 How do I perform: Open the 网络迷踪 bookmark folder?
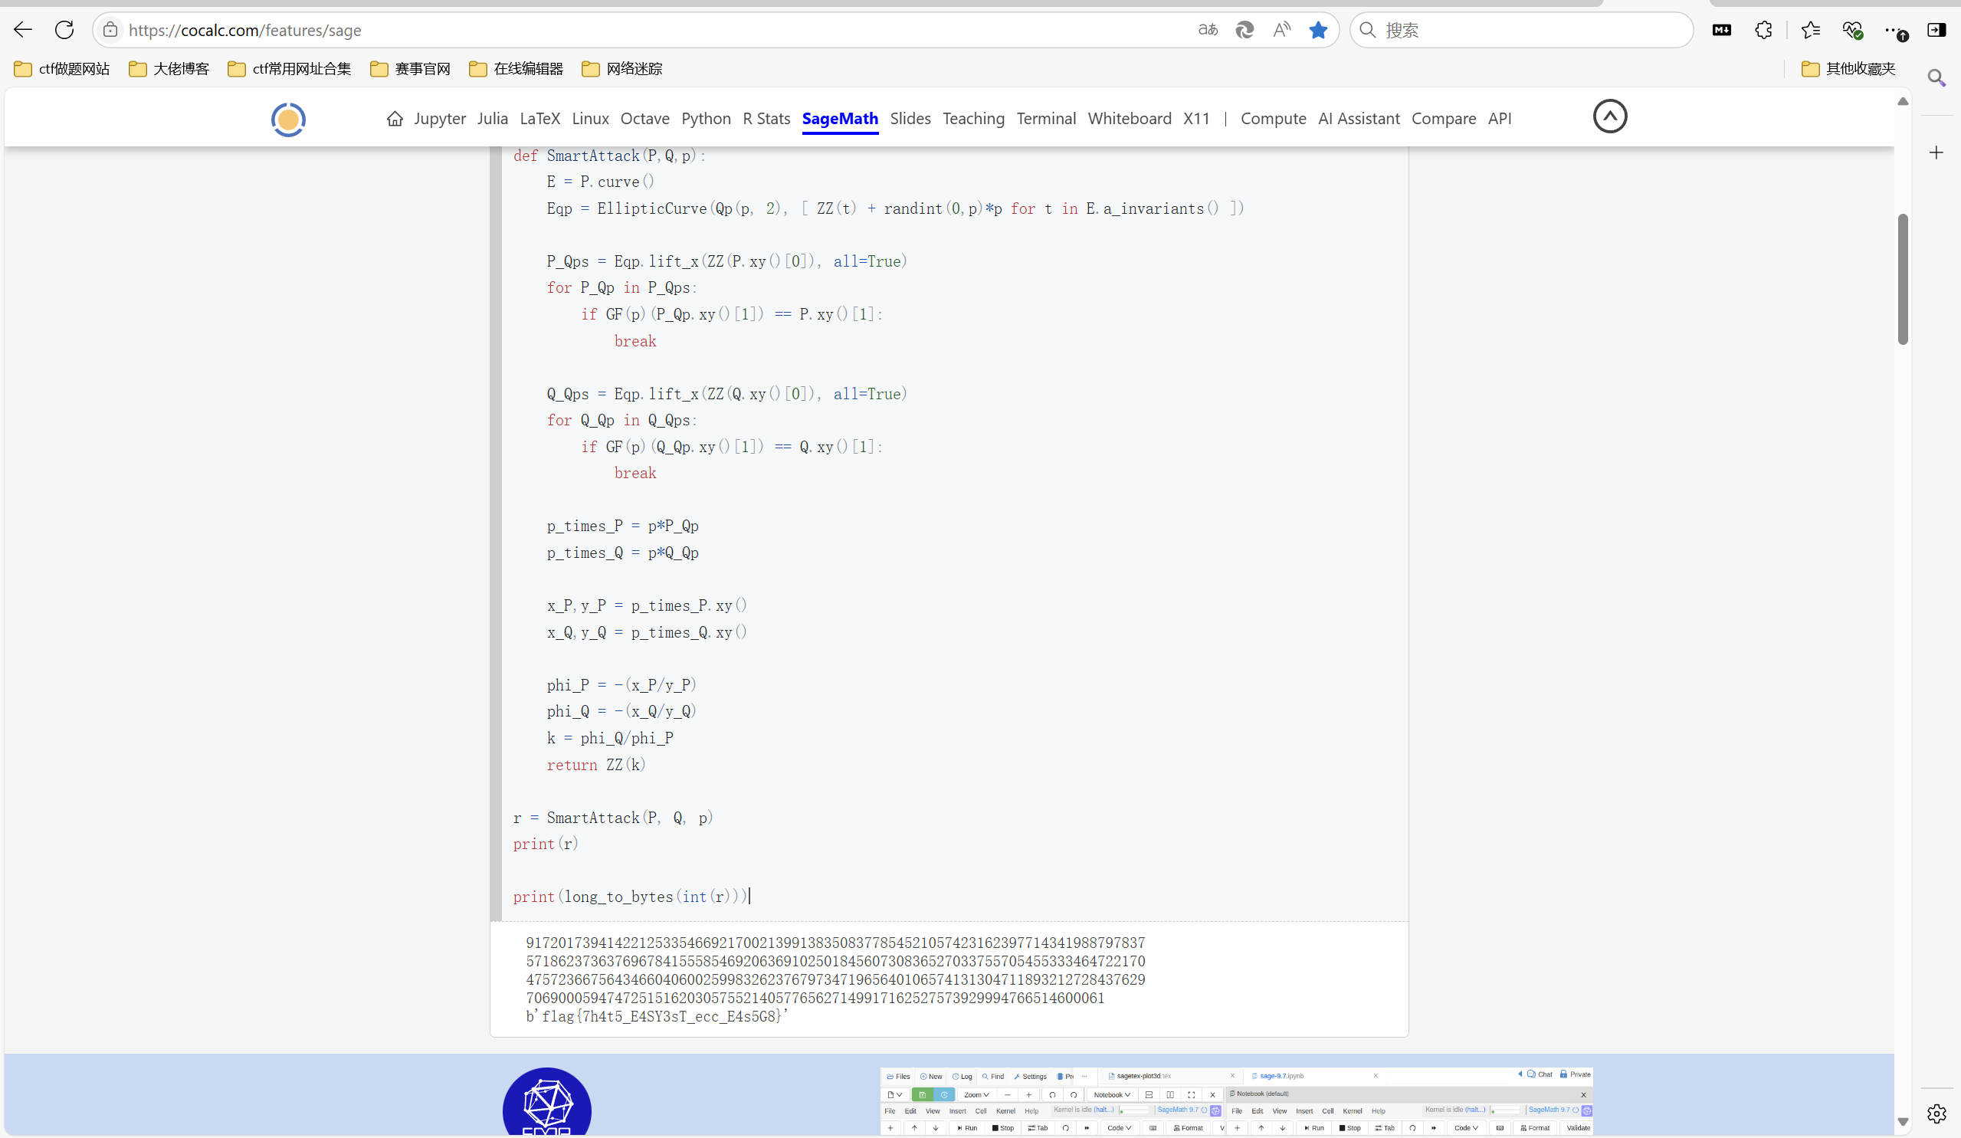pos(621,68)
